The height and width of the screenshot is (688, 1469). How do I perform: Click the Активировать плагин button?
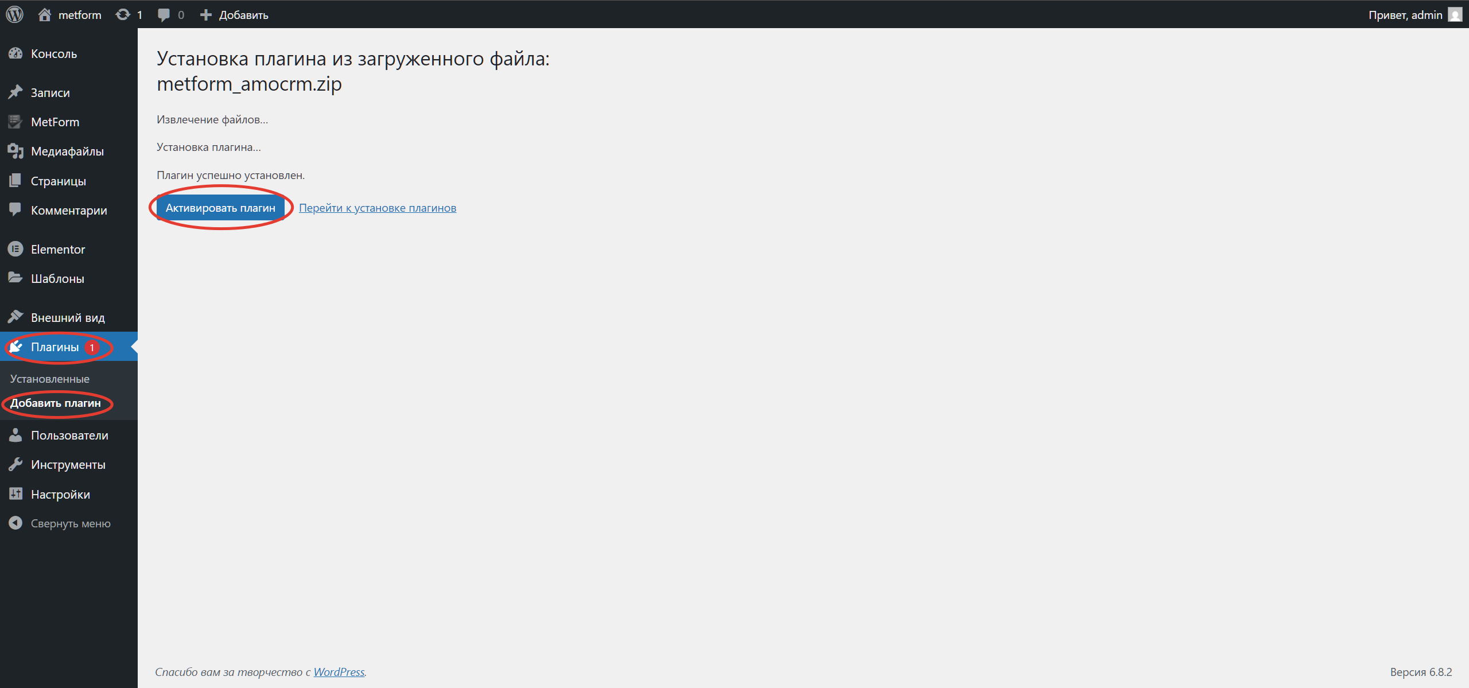(220, 208)
